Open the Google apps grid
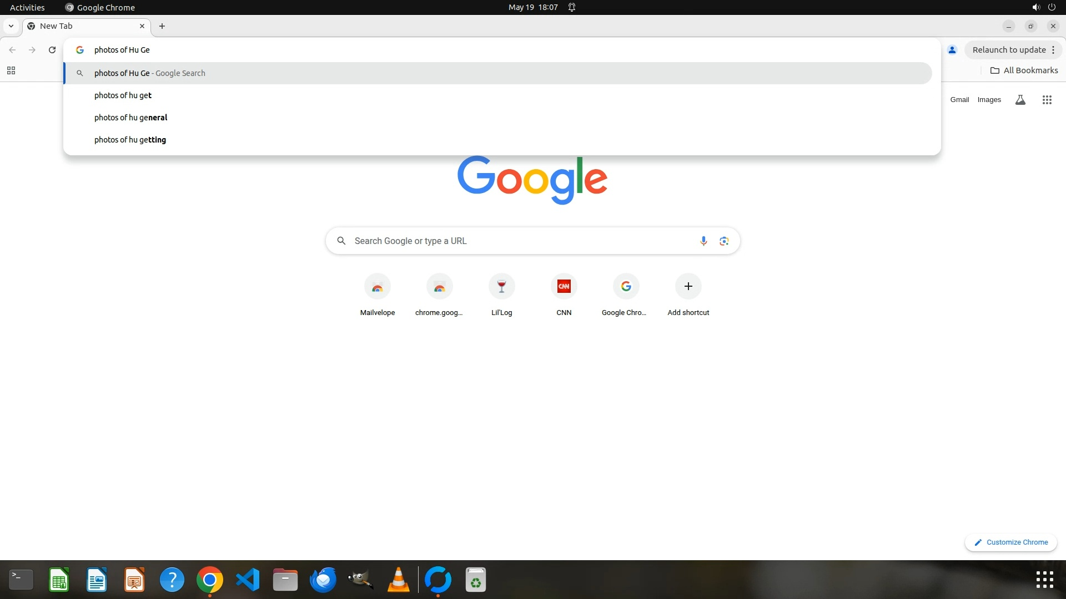Screen dimensions: 1066x599 tap(1047, 100)
